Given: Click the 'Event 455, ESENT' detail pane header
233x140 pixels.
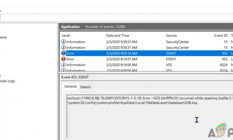Looking at the screenshot, I should click(x=75, y=77).
